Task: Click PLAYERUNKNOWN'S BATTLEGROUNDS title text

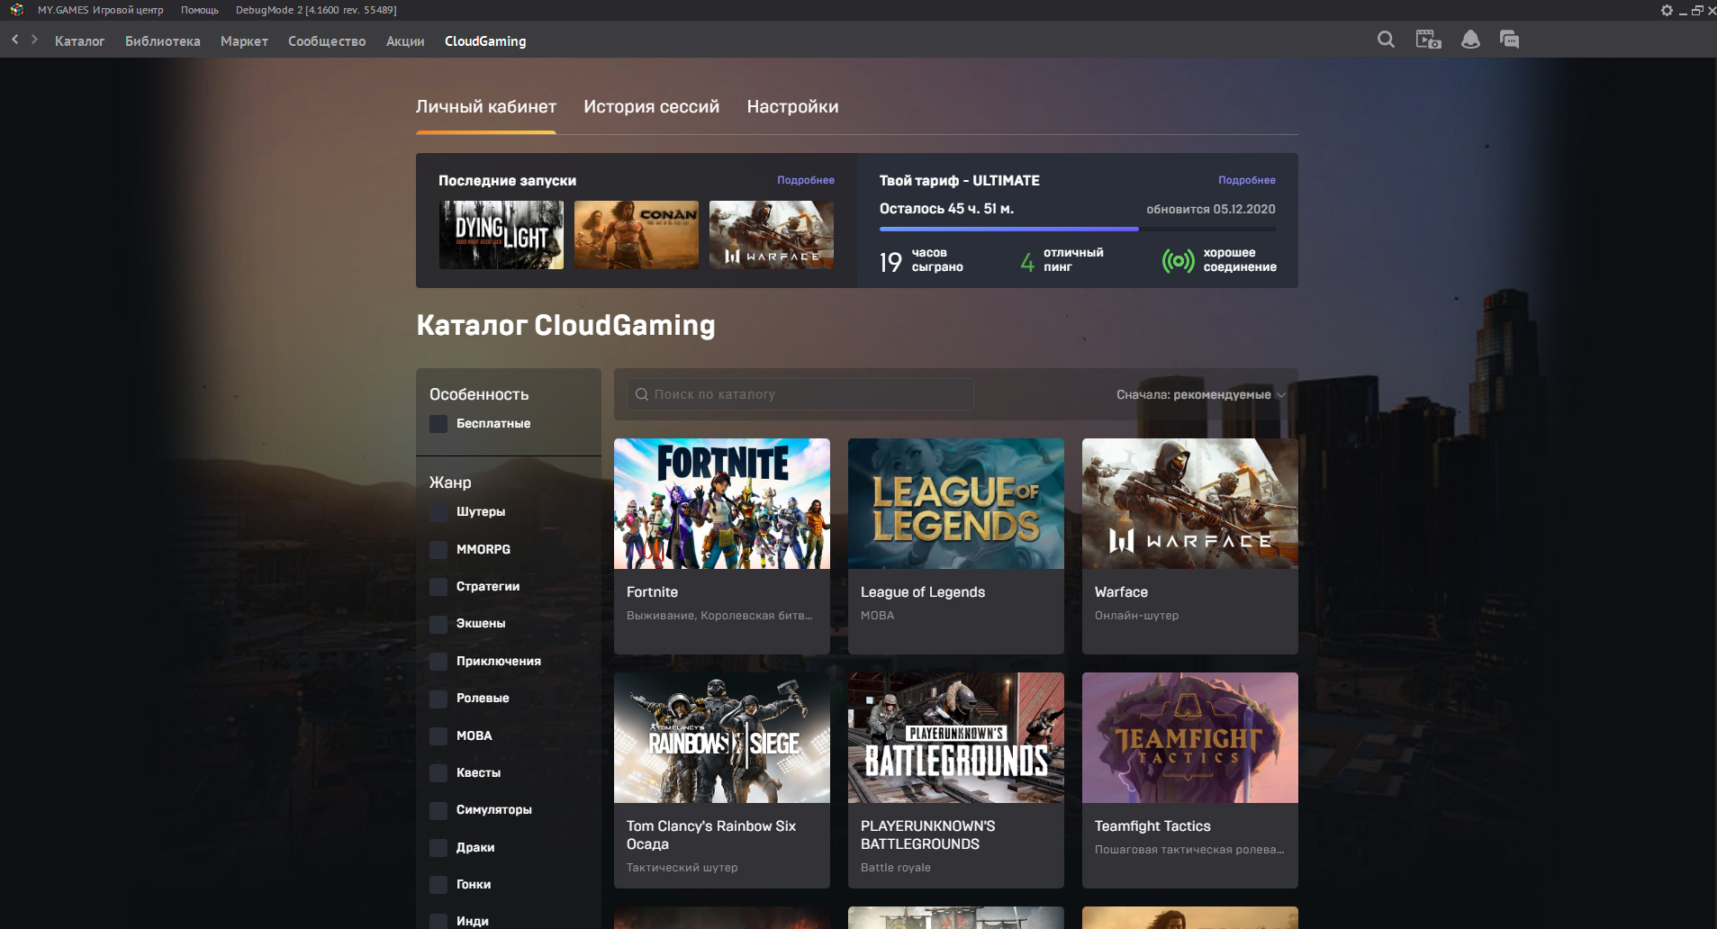Action: (928, 835)
